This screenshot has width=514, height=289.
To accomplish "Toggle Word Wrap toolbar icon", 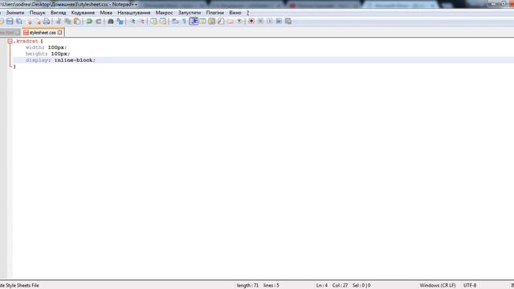I will click(175, 22).
